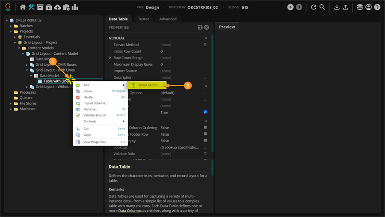Click the bar chart stats icon
Screen dimensions: 385x217
[x=75, y=7]
